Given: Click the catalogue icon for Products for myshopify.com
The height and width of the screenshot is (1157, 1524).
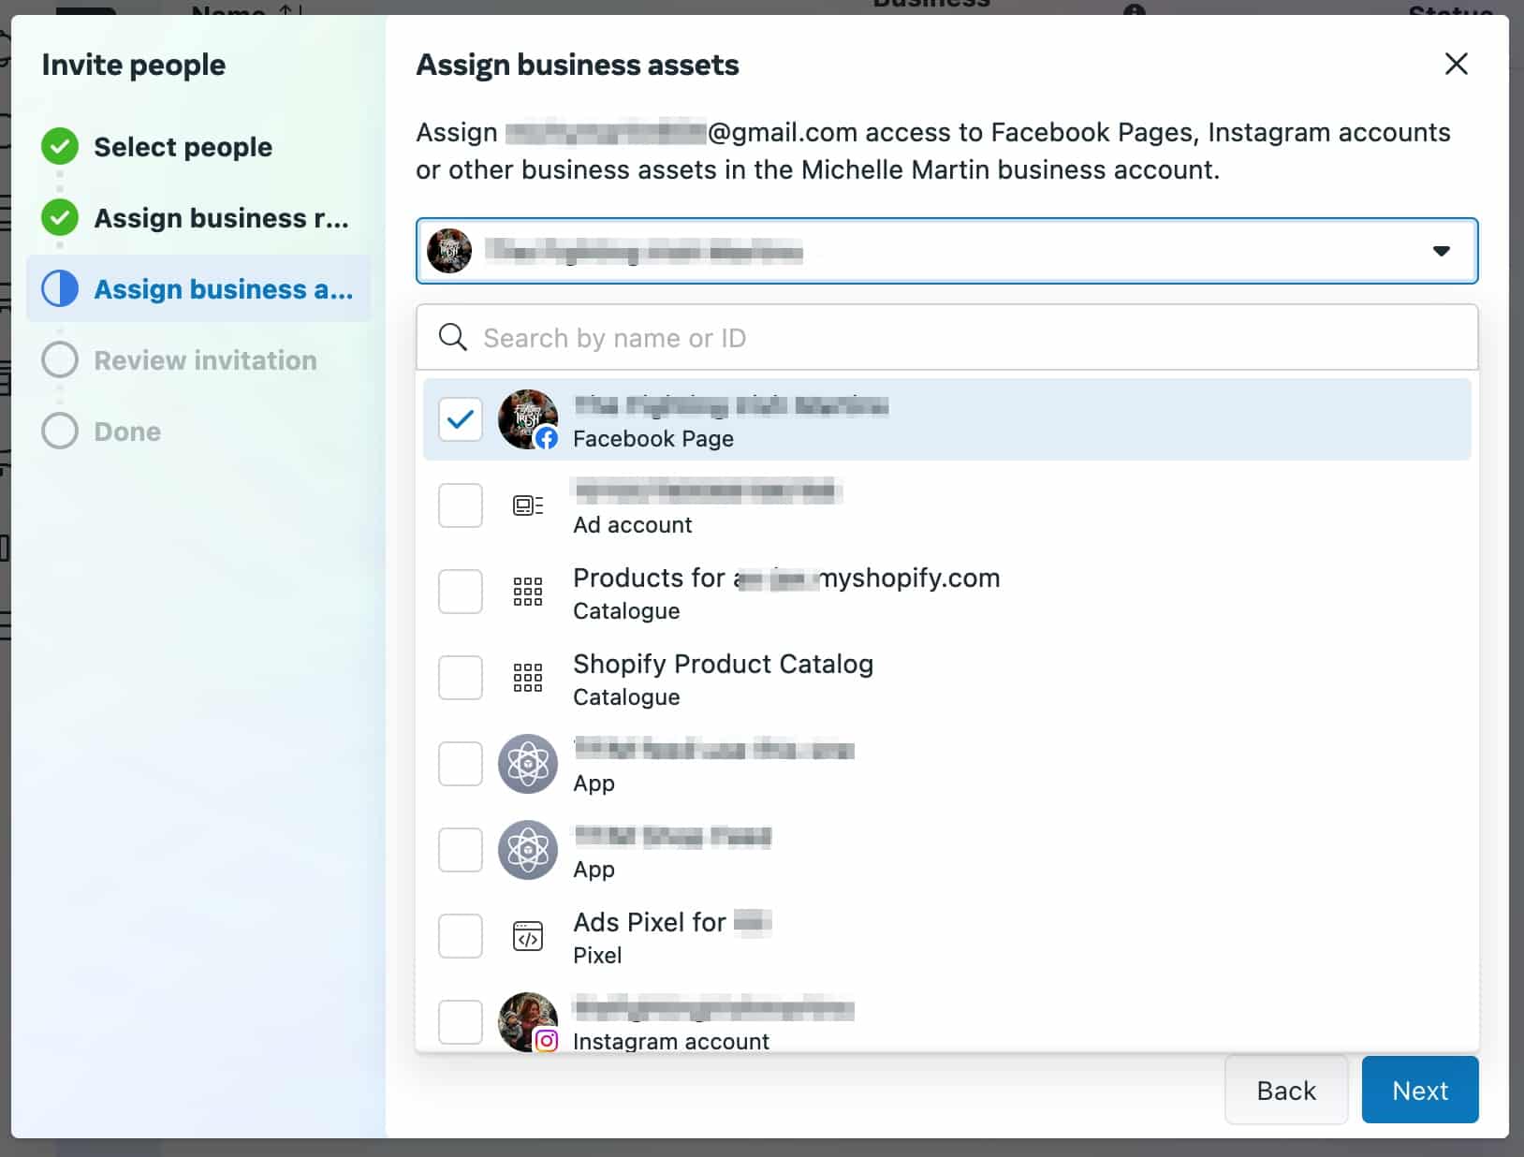Looking at the screenshot, I should (528, 591).
